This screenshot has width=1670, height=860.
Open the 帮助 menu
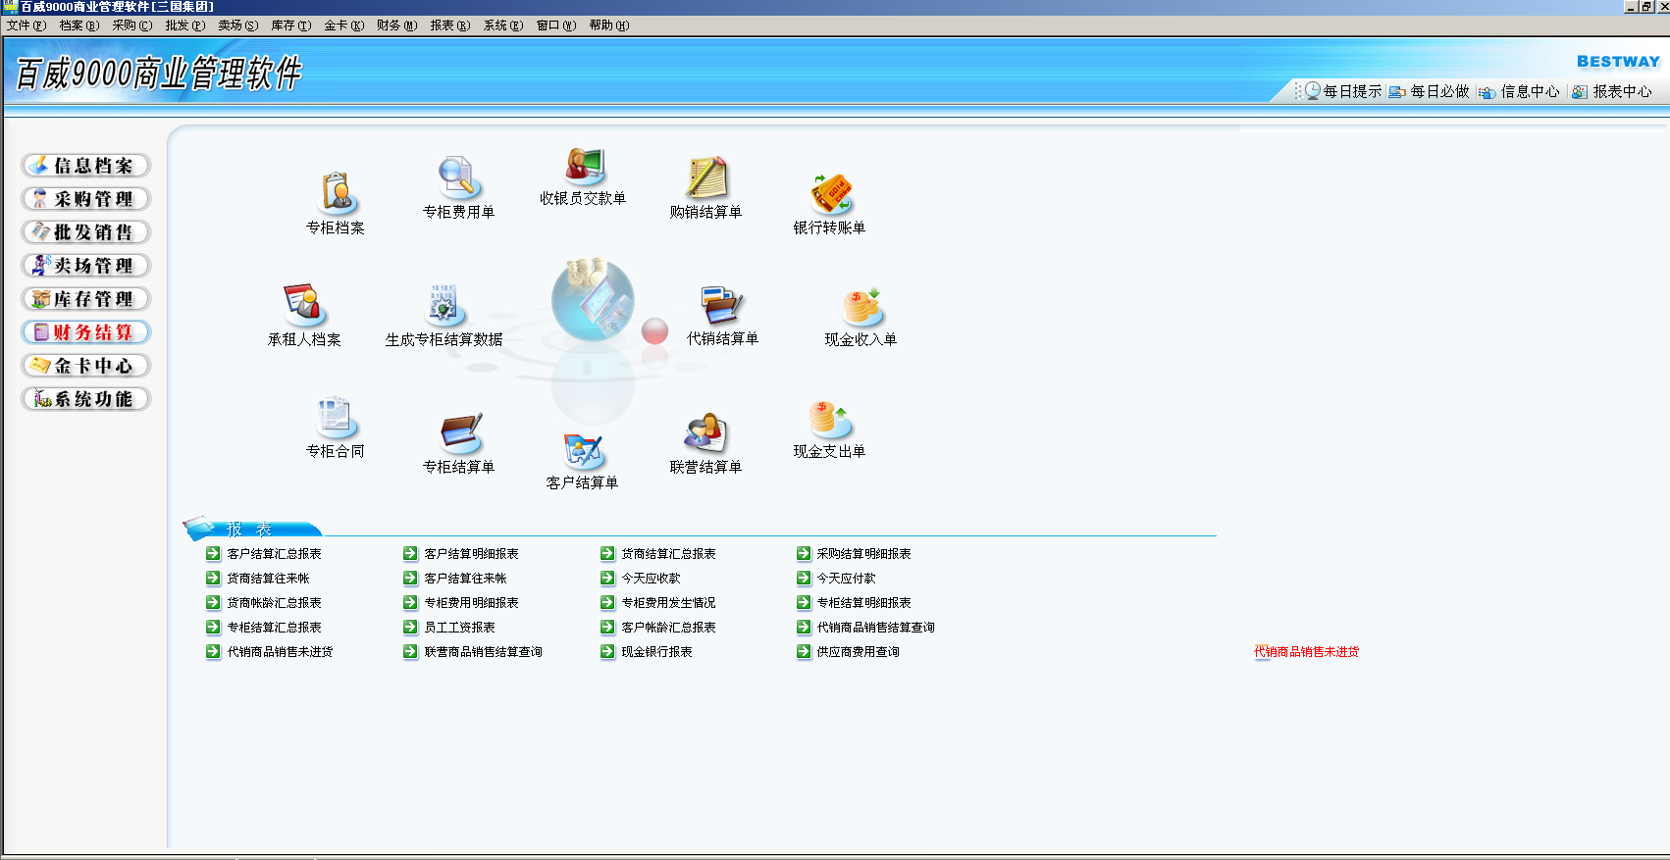[609, 25]
